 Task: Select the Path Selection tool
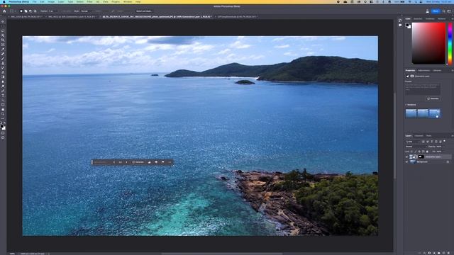(3, 101)
